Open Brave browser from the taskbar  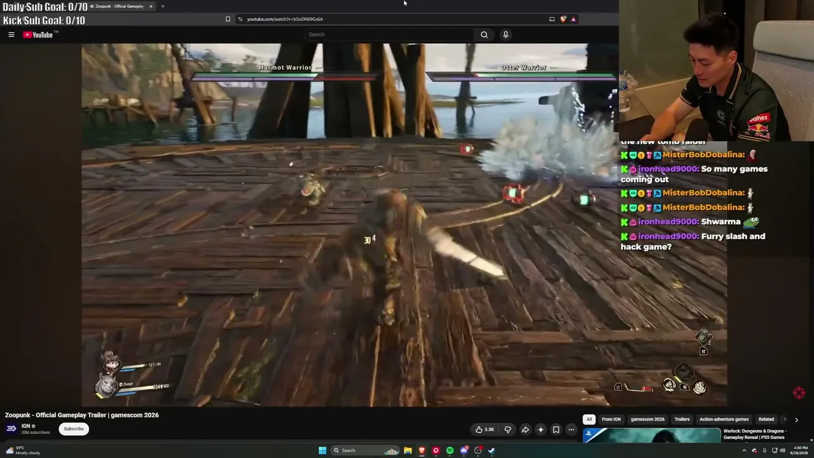click(x=422, y=450)
